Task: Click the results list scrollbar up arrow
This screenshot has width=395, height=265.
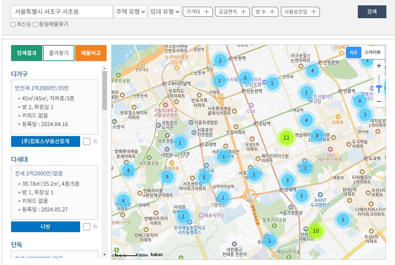Action: point(104,68)
